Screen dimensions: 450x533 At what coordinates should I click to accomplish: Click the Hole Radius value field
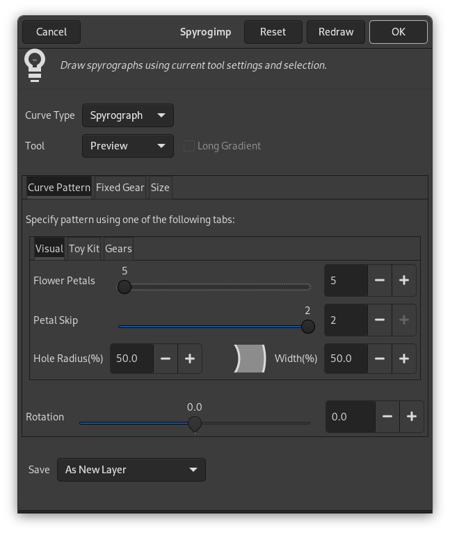coord(131,359)
